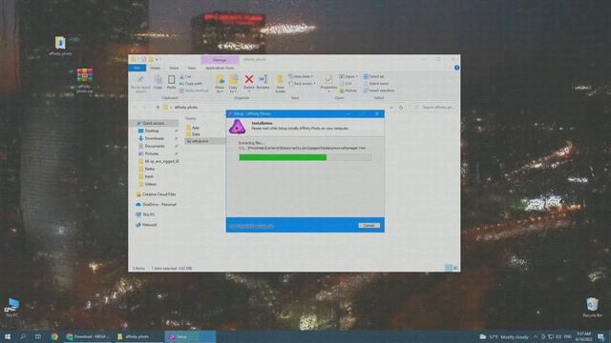Open the Recycle Bin desktop icon

click(x=592, y=308)
